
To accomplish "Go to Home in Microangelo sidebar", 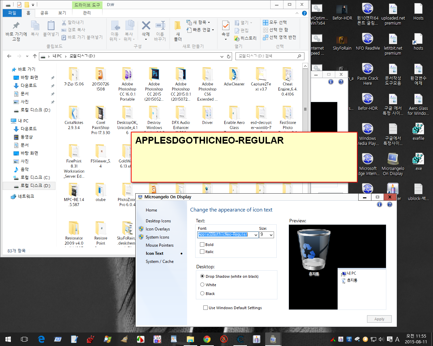I will click(x=151, y=210).
